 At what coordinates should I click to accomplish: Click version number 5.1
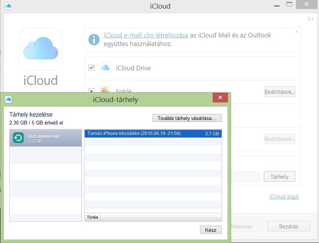pos(310,19)
